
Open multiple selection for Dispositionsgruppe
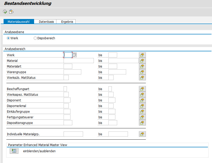(142, 122)
